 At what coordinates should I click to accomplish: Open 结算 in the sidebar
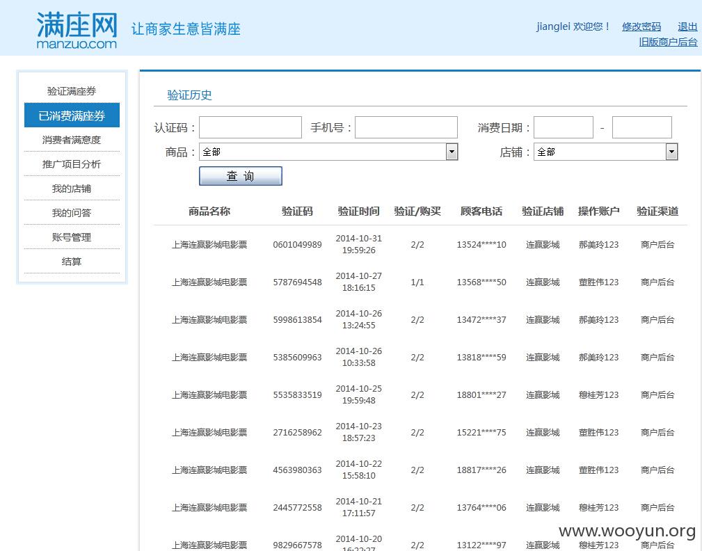click(x=72, y=262)
